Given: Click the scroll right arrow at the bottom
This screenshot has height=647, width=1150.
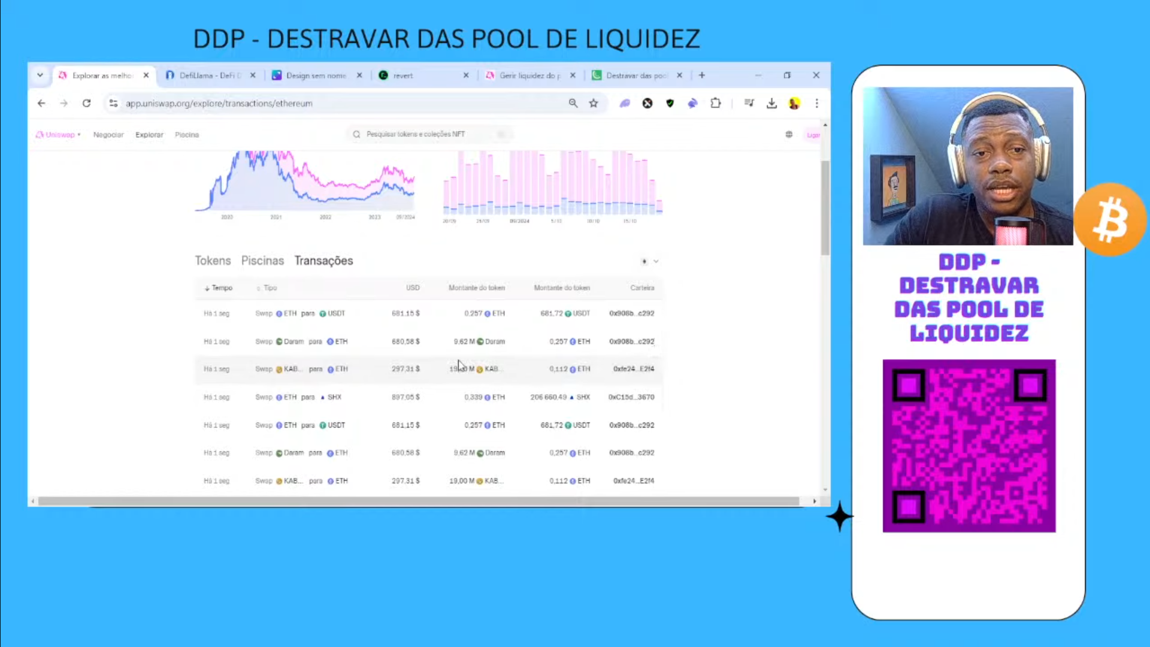Looking at the screenshot, I should coord(814,501).
